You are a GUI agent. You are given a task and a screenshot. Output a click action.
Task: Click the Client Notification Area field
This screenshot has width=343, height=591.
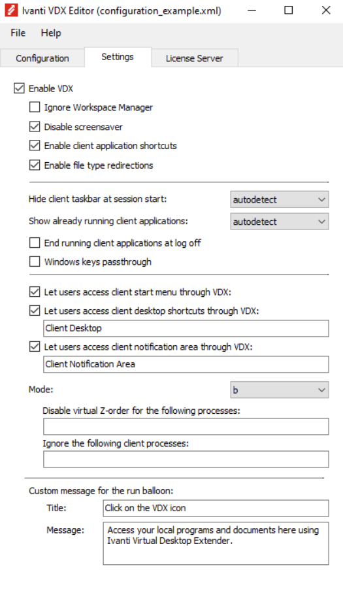[186, 365]
